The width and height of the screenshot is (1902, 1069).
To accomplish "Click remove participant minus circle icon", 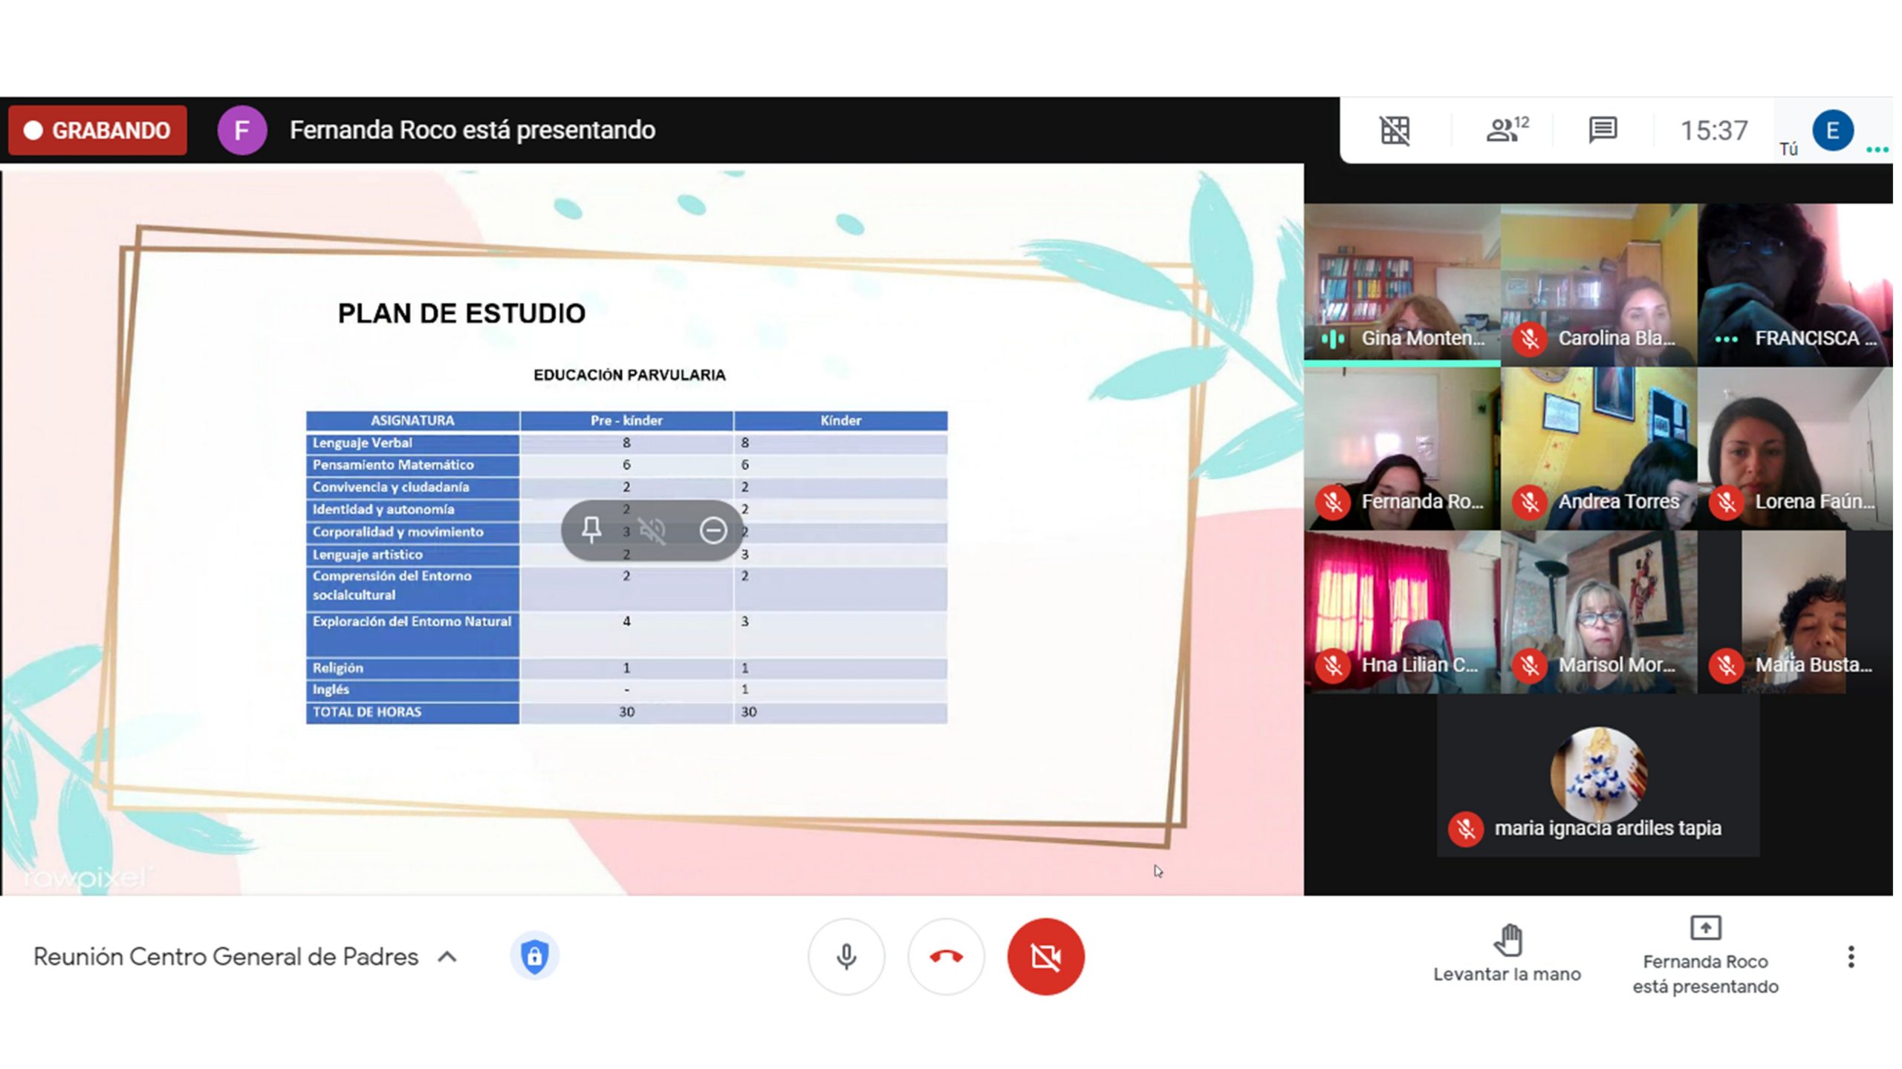I will pyautogui.click(x=713, y=530).
